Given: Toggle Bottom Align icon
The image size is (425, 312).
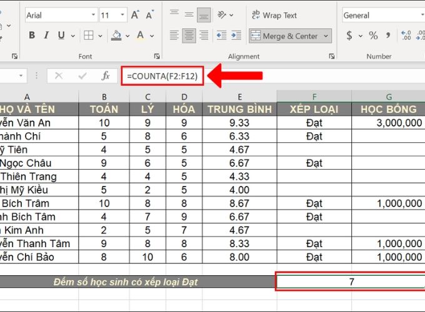Looking at the screenshot, I should [204, 15].
